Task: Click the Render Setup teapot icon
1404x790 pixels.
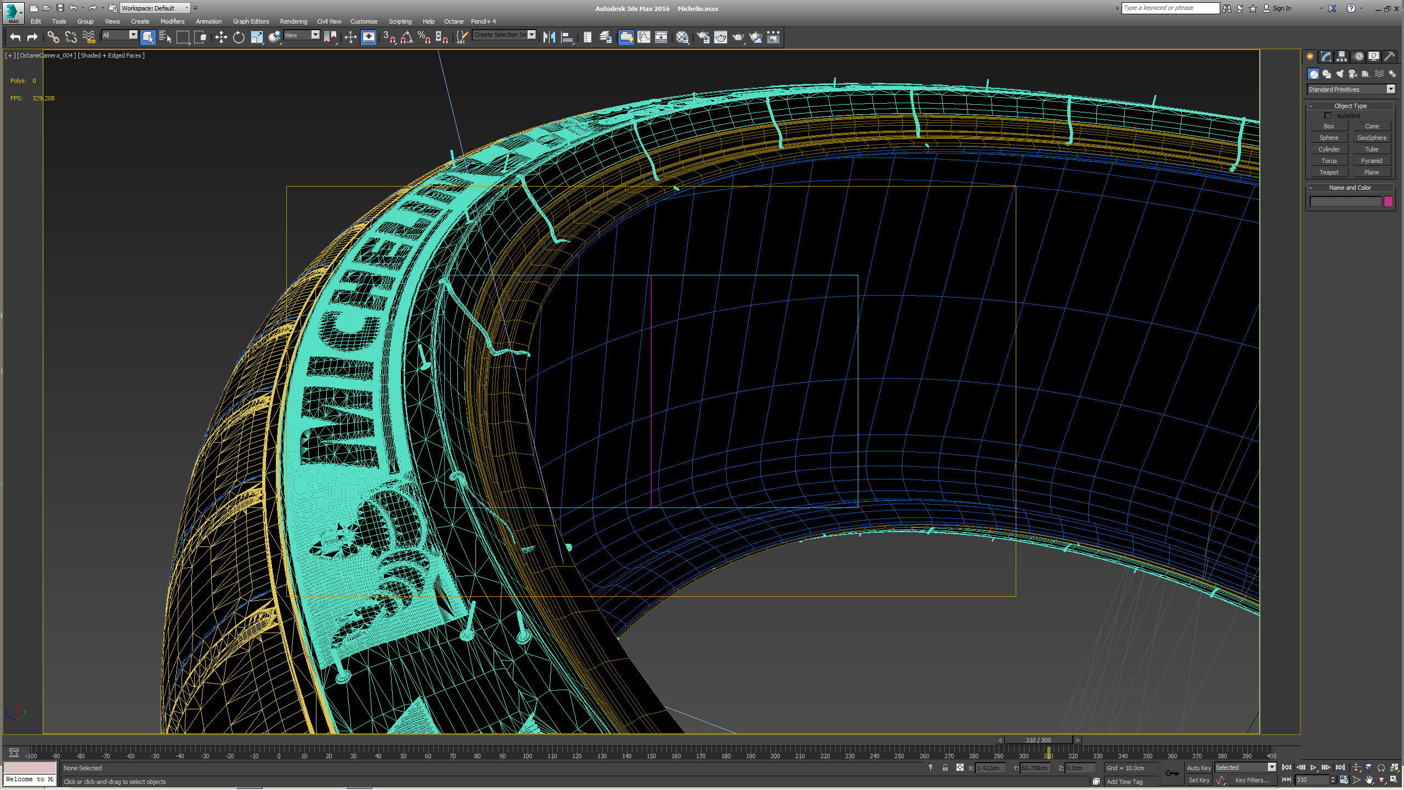Action: tap(703, 37)
